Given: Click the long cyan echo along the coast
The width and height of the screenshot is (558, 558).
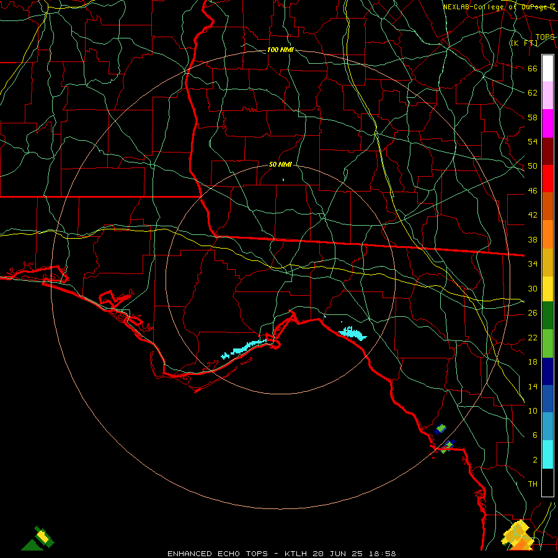Looking at the screenshot, I should tap(244, 348).
